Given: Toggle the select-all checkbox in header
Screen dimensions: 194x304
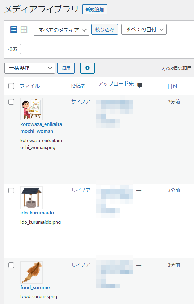Looking at the screenshot, I should 11,86.
